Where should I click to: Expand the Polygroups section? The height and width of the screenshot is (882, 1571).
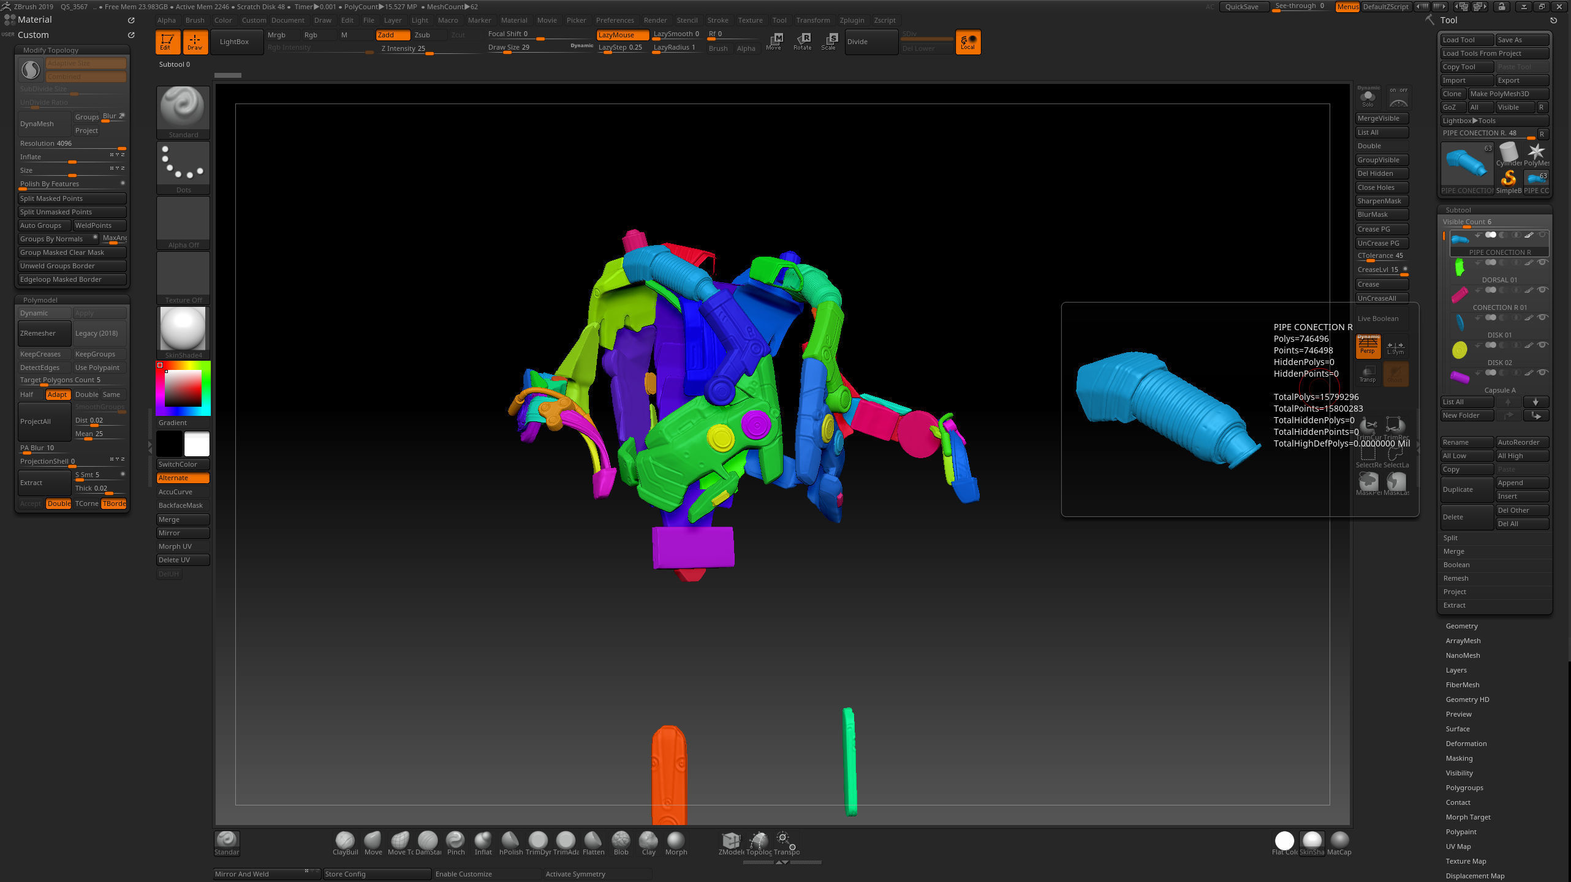tap(1464, 788)
